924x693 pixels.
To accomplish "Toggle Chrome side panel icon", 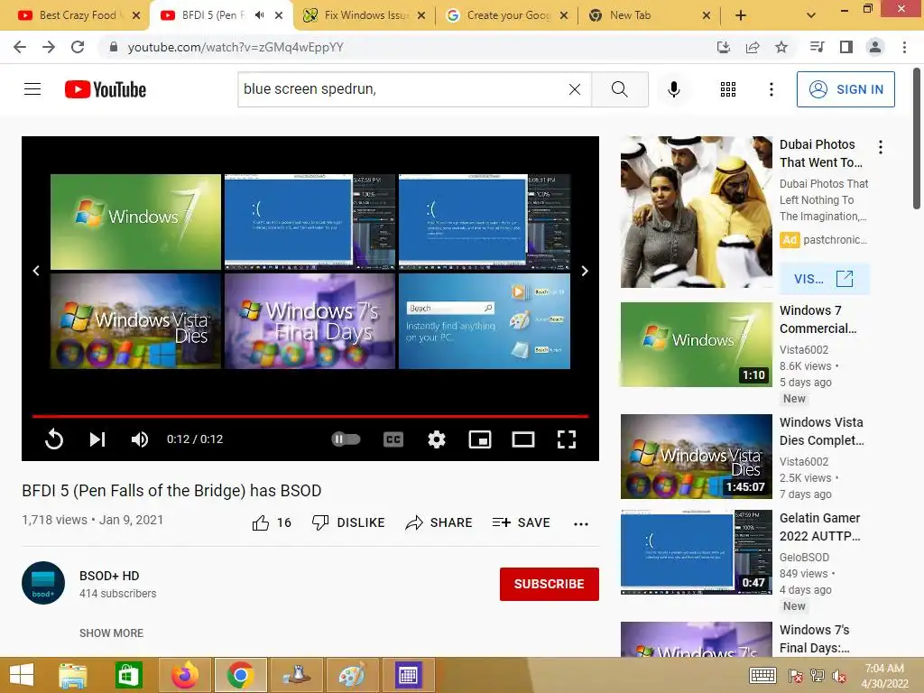I will click(x=846, y=47).
